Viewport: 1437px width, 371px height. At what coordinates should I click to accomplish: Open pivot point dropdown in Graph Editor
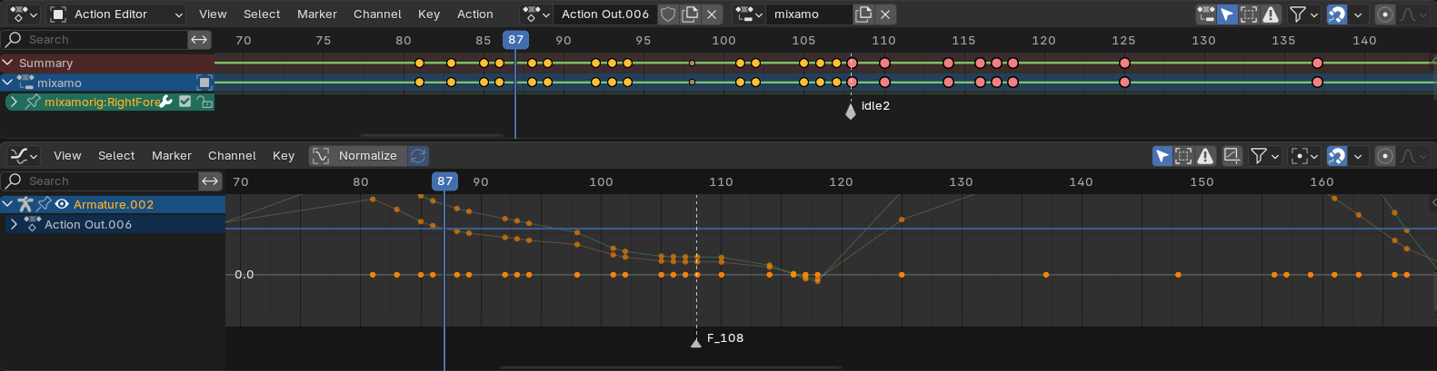pos(1304,155)
